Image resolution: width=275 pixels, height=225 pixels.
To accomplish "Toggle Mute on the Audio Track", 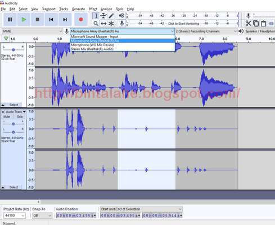I will pos(7,116).
